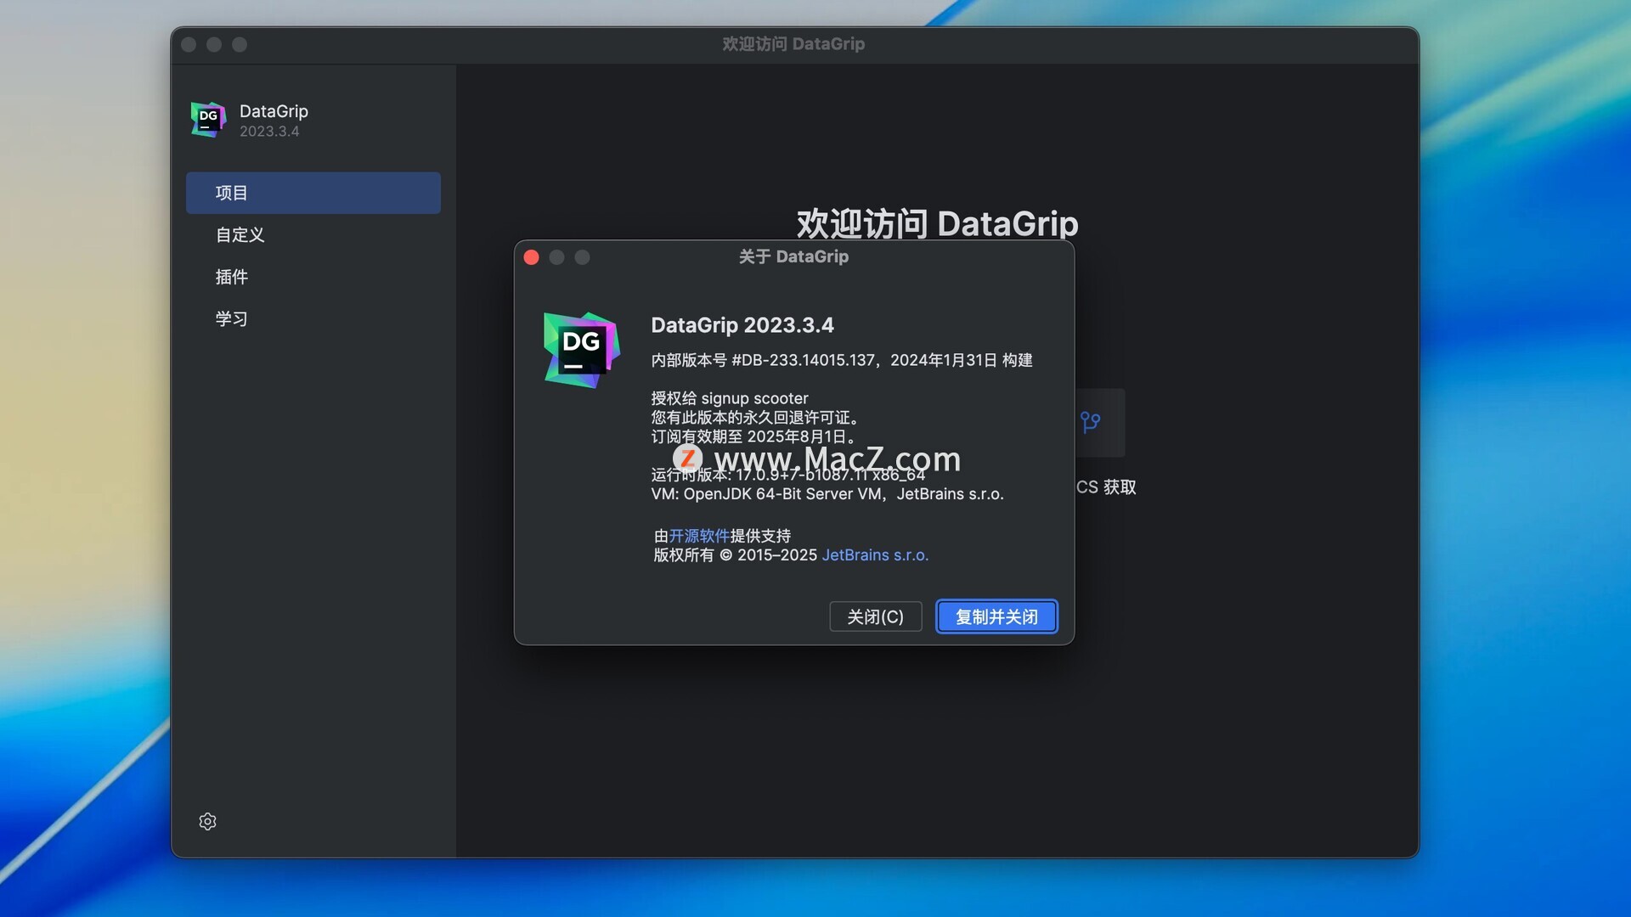Click the DataGrip logo in the About dialog

click(x=582, y=350)
